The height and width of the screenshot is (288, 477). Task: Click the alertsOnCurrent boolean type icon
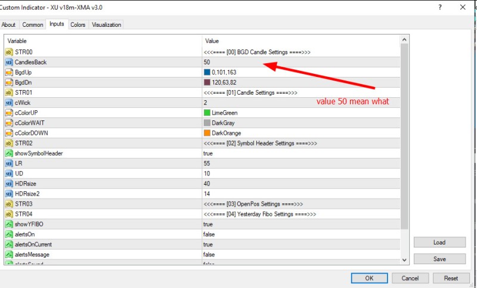pyautogui.click(x=9, y=244)
